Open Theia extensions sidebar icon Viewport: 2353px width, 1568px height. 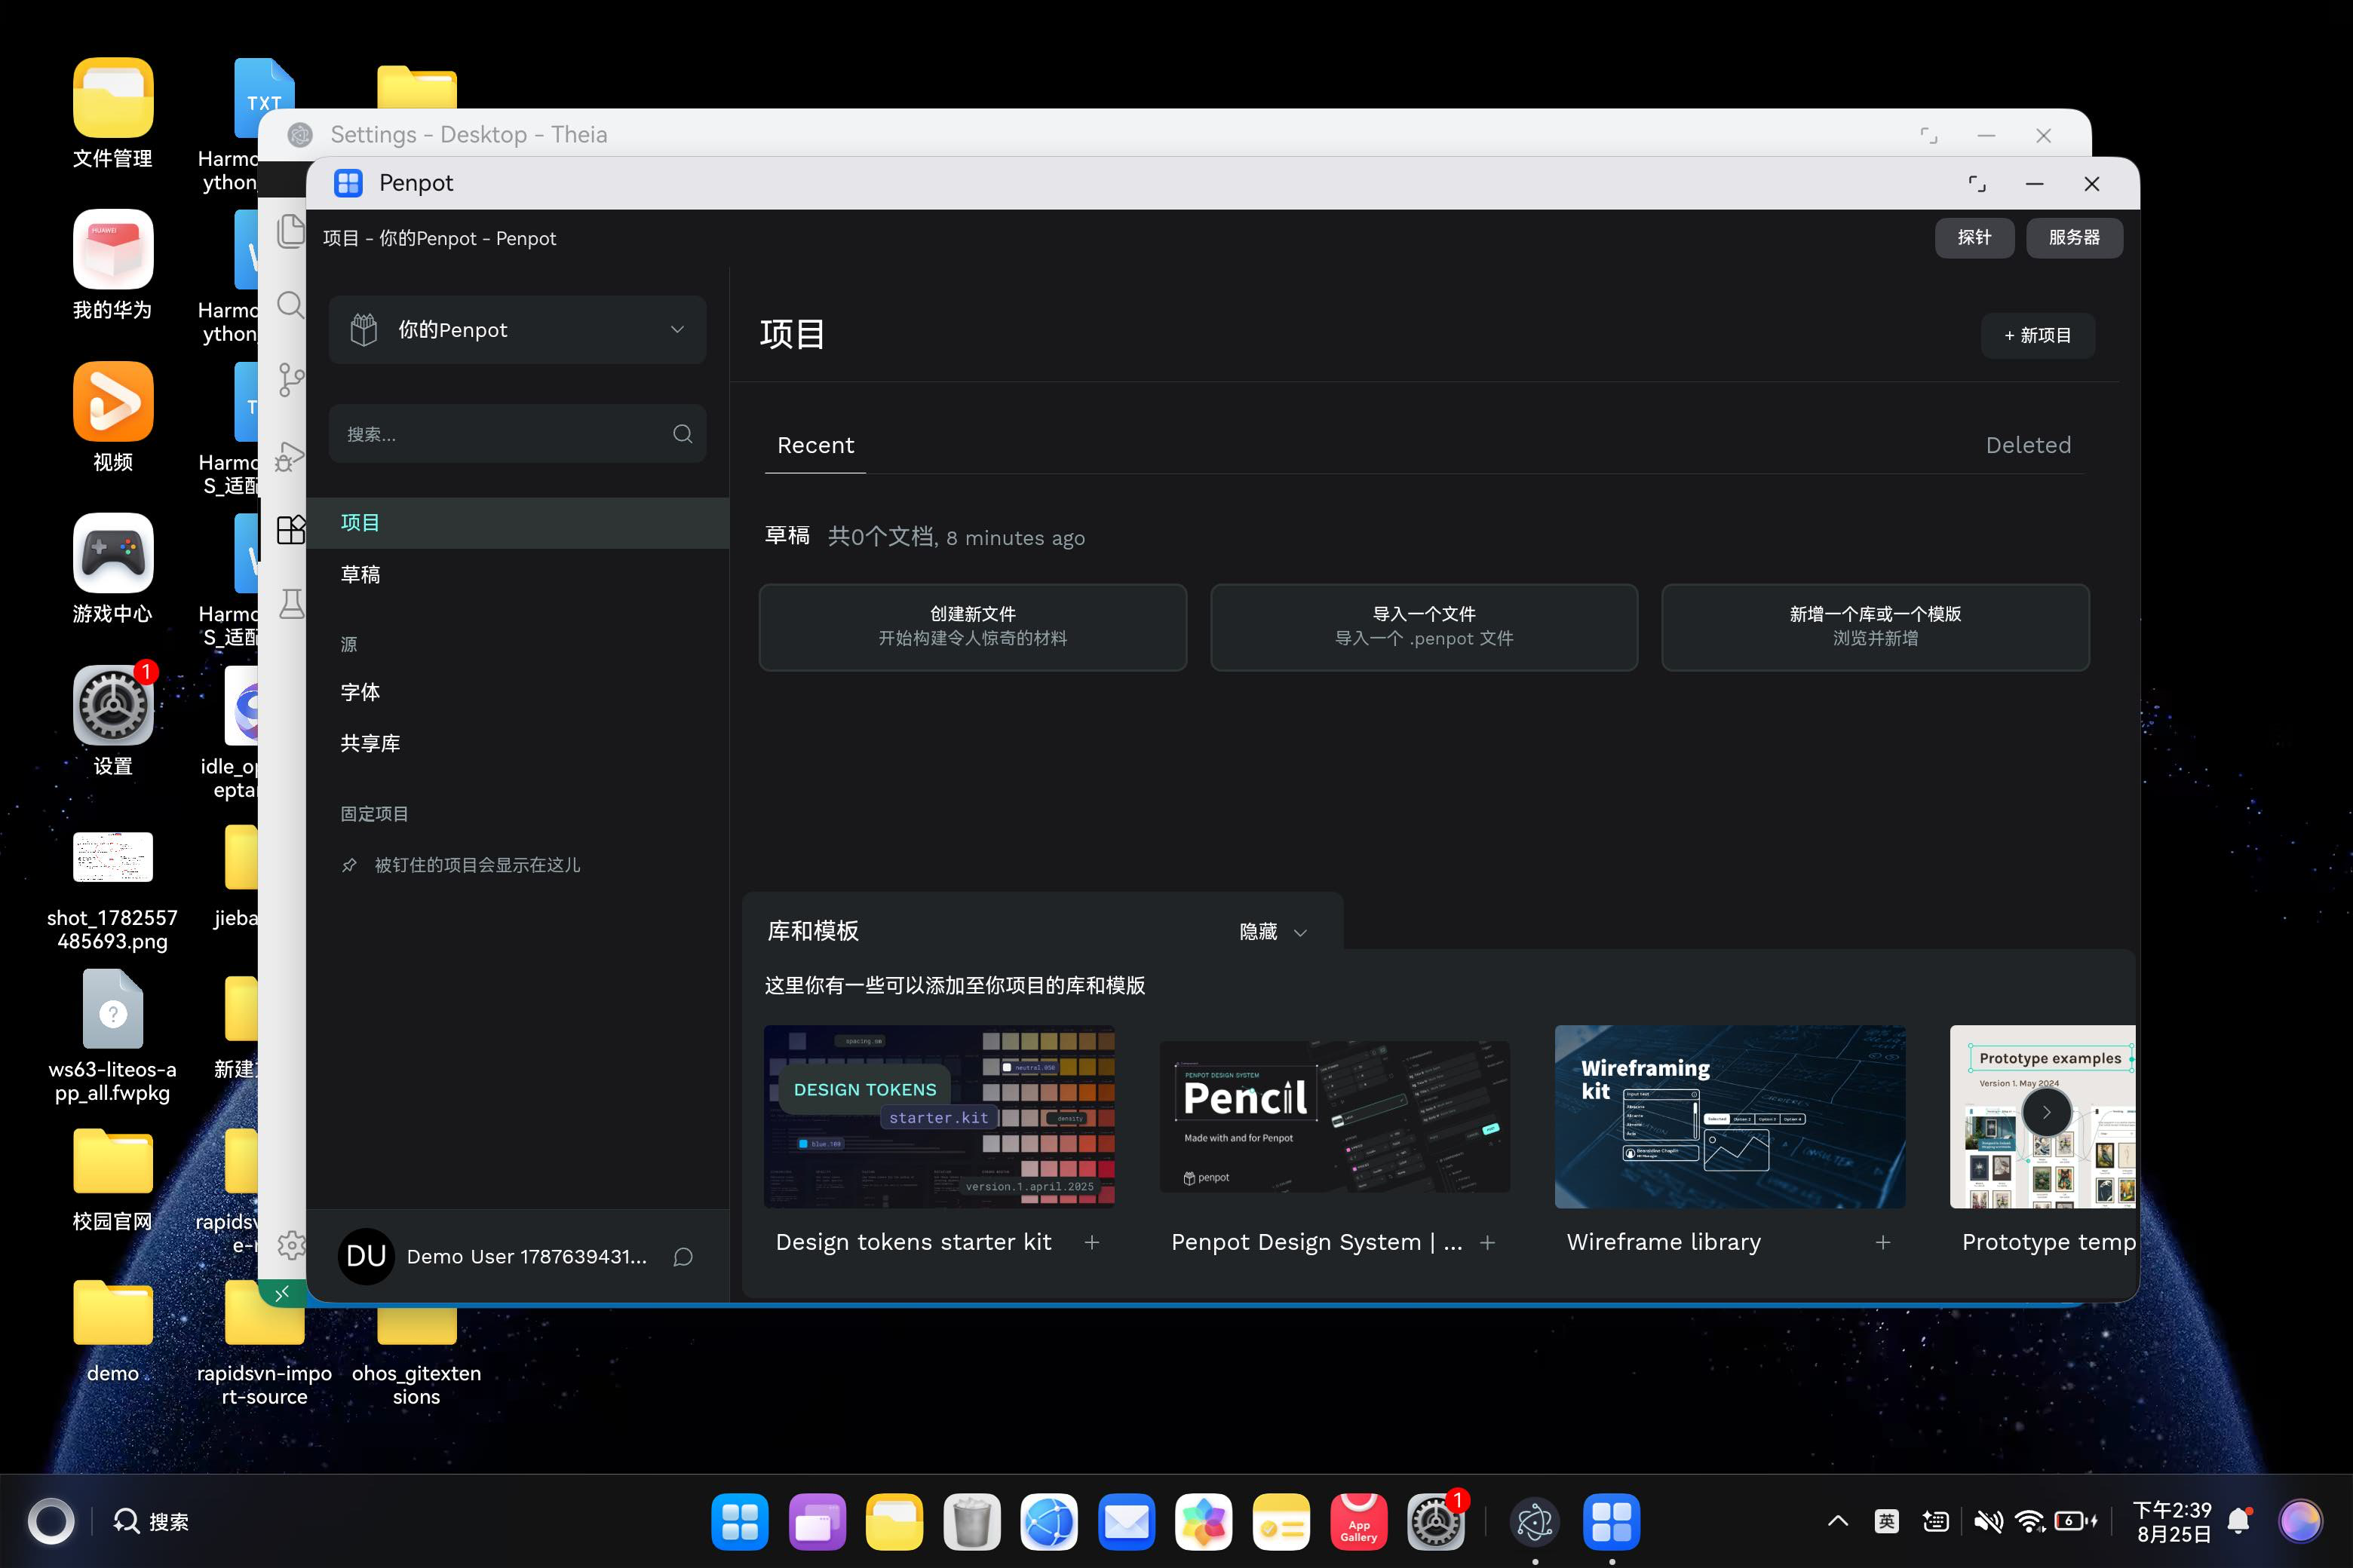(x=290, y=529)
